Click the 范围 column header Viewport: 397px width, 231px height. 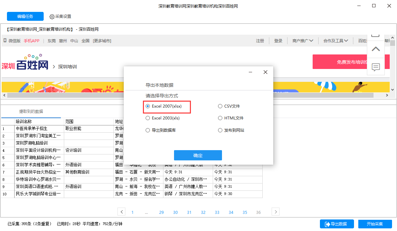tap(89, 121)
